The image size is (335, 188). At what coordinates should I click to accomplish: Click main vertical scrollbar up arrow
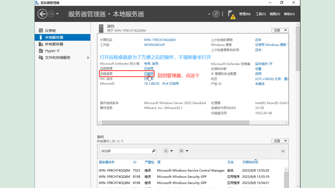coord(298,24)
